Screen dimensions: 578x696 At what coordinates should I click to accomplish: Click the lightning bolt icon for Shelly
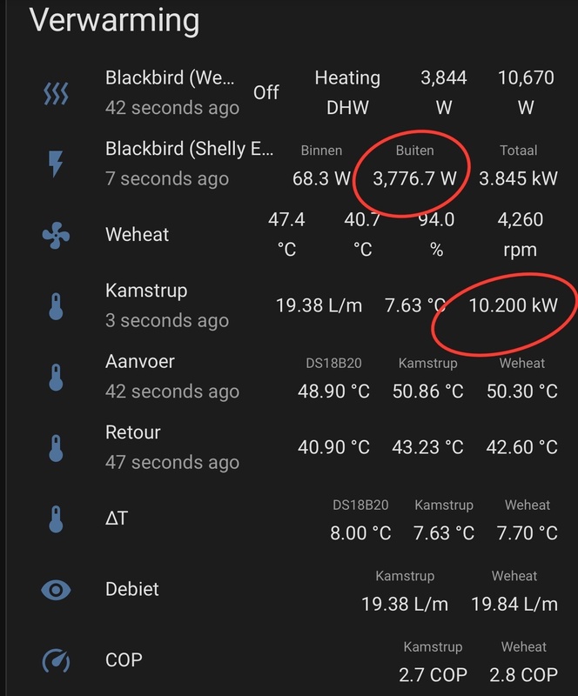pos(56,164)
